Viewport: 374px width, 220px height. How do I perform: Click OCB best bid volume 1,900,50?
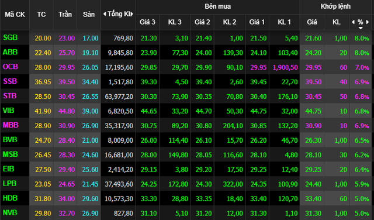[x=285, y=67]
